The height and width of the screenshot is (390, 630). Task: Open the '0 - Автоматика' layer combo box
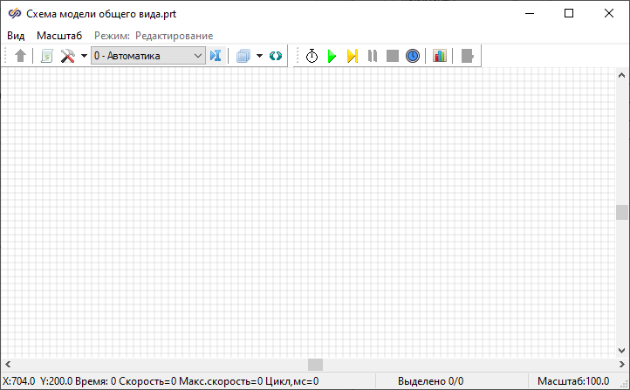(x=147, y=56)
